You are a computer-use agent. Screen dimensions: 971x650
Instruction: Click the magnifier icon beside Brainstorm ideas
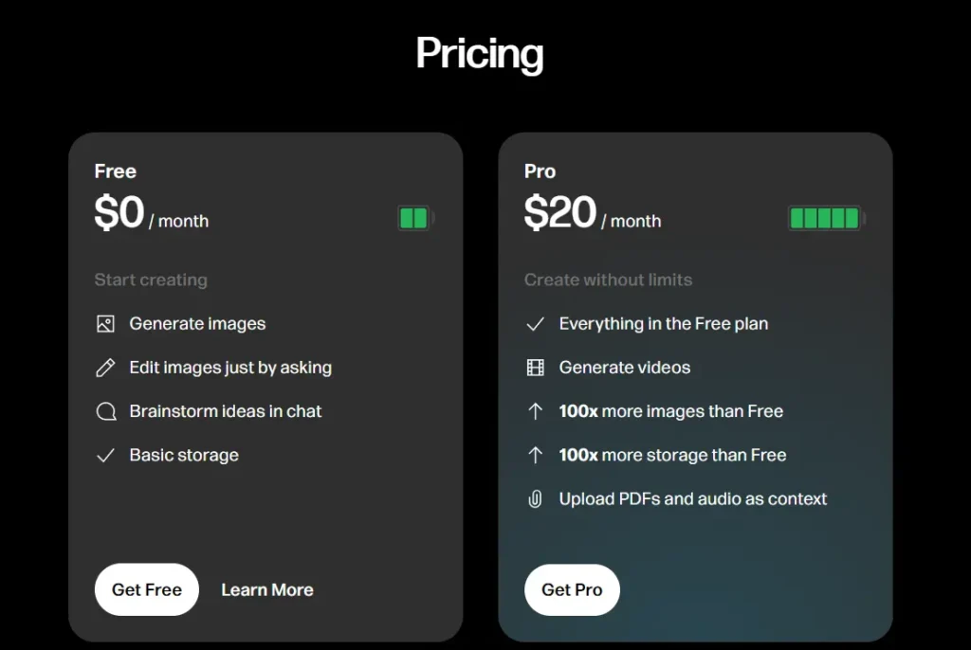[x=106, y=411]
